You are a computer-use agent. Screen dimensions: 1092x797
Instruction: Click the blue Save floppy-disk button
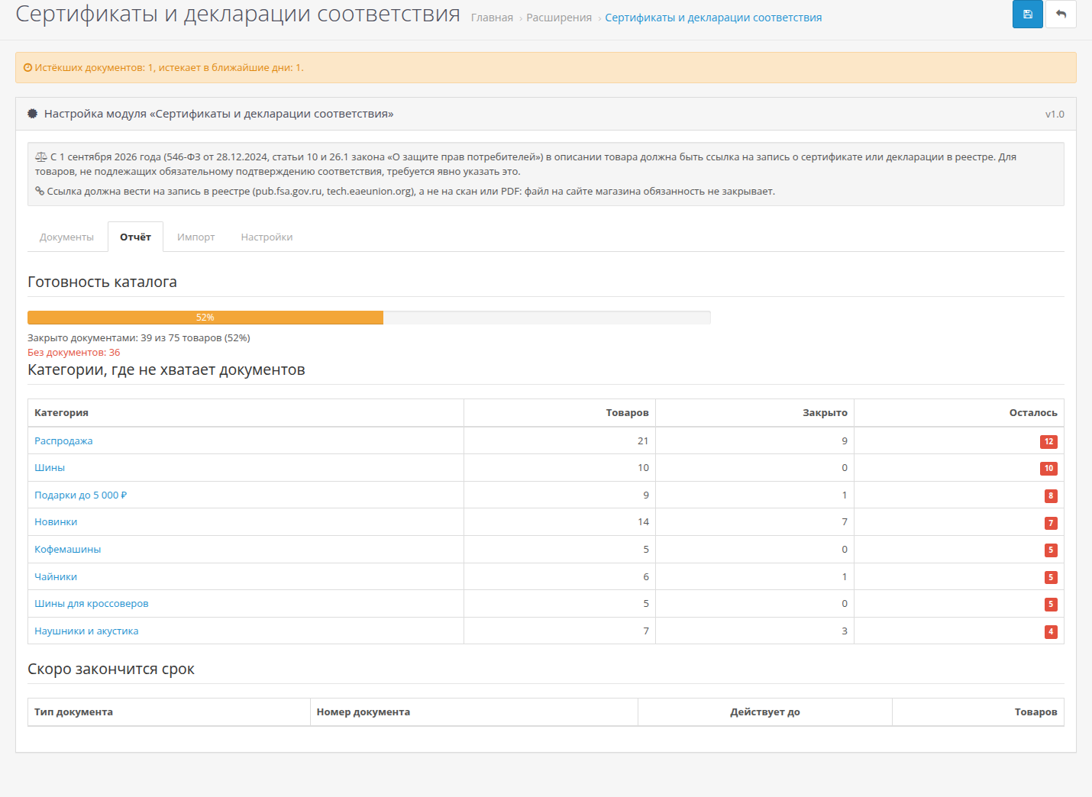(1027, 14)
